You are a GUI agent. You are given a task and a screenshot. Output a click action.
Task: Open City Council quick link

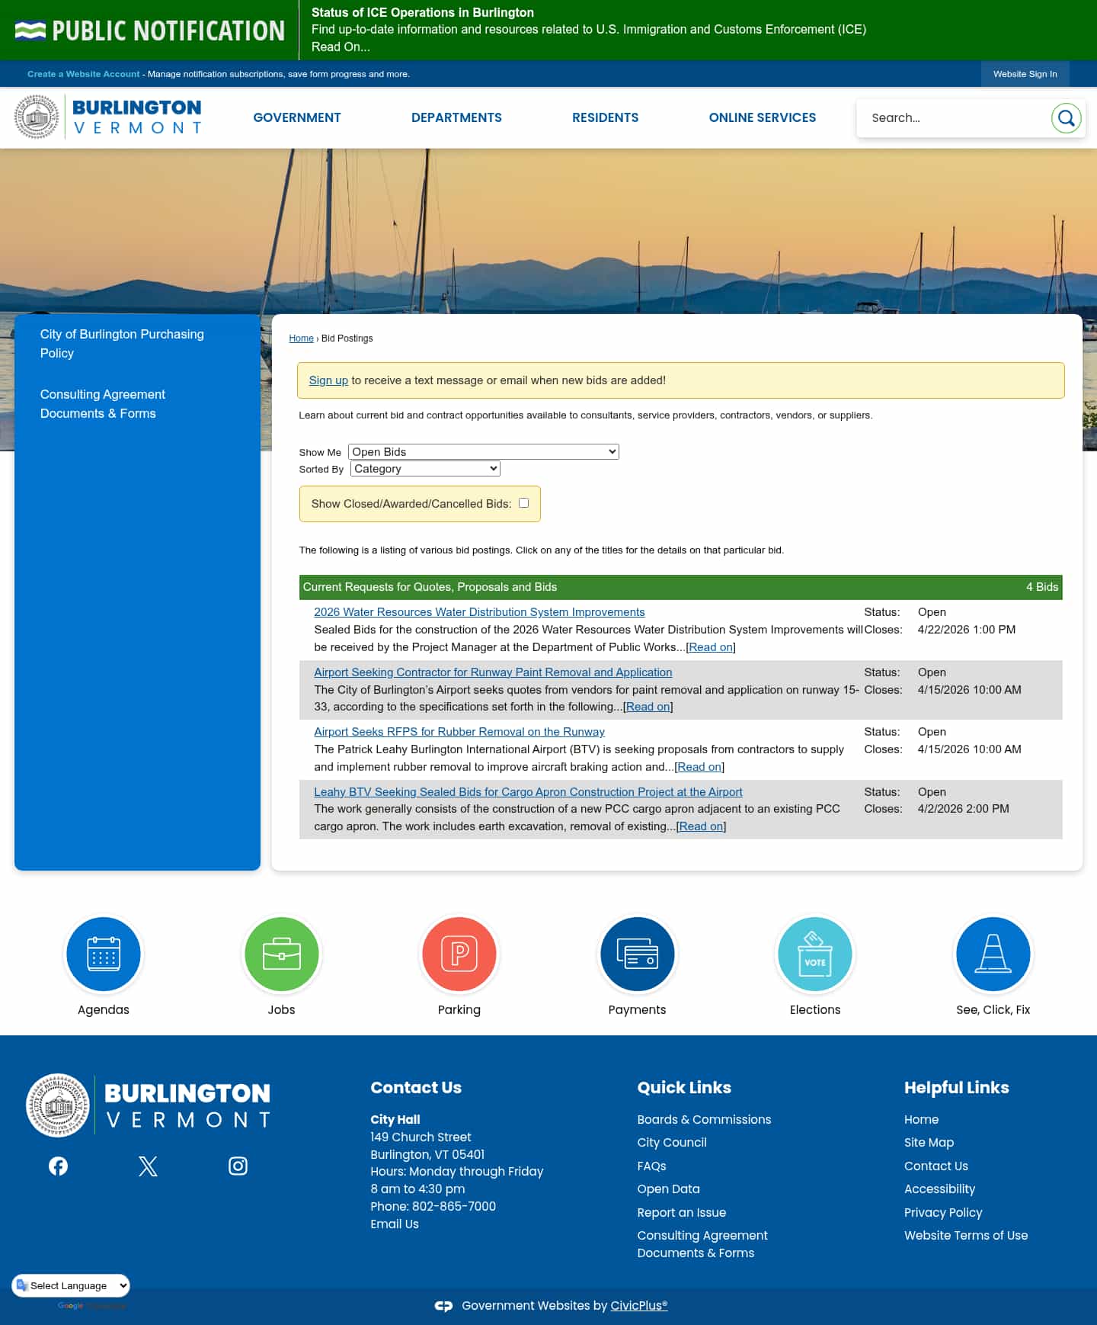[x=672, y=1142]
